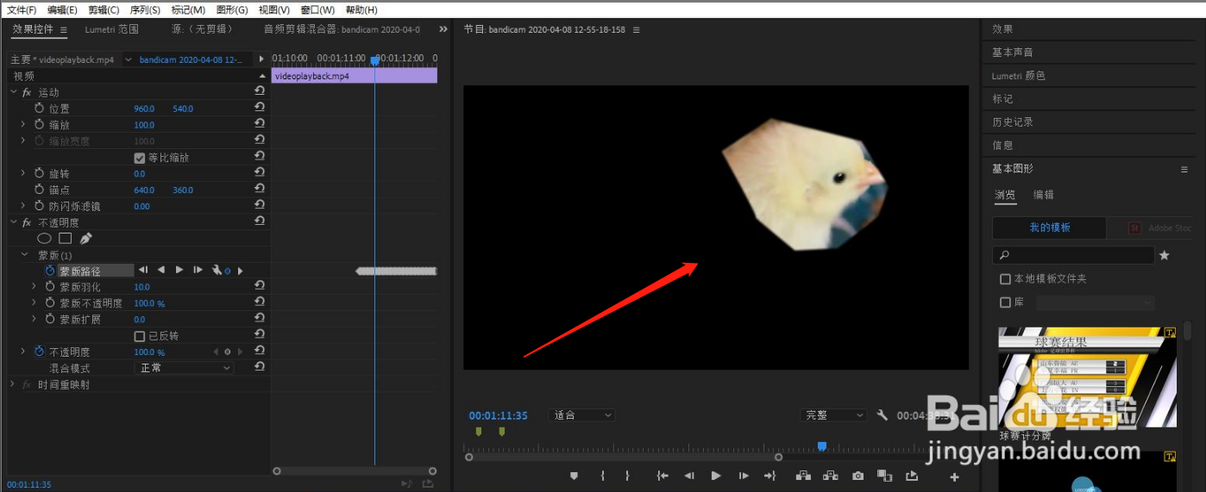The height and width of the screenshot is (492, 1206).
Task: Open the Lumetri 颜色 panel
Action: coord(1019,76)
